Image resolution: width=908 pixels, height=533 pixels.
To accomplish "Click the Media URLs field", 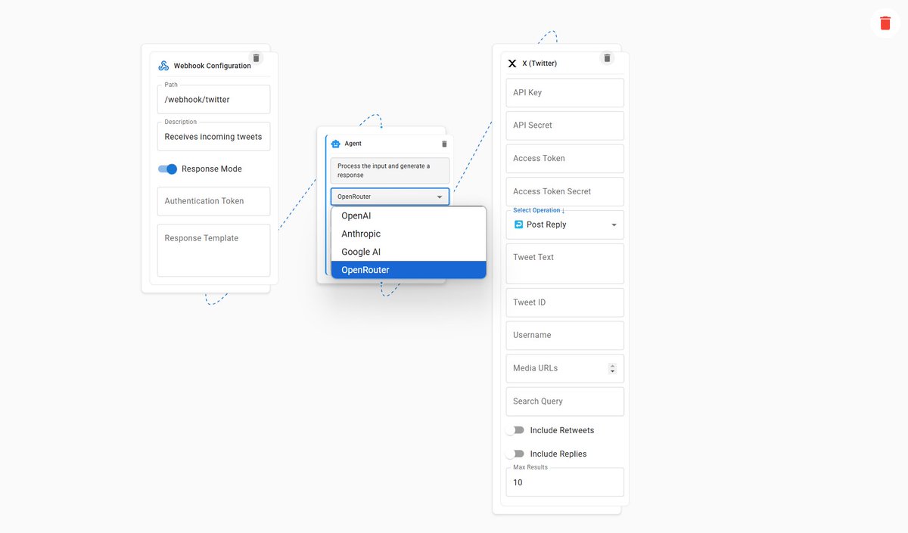I will click(564, 368).
